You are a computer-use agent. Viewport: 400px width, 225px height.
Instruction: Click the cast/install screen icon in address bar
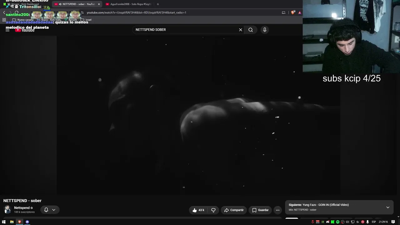tap(284, 12)
